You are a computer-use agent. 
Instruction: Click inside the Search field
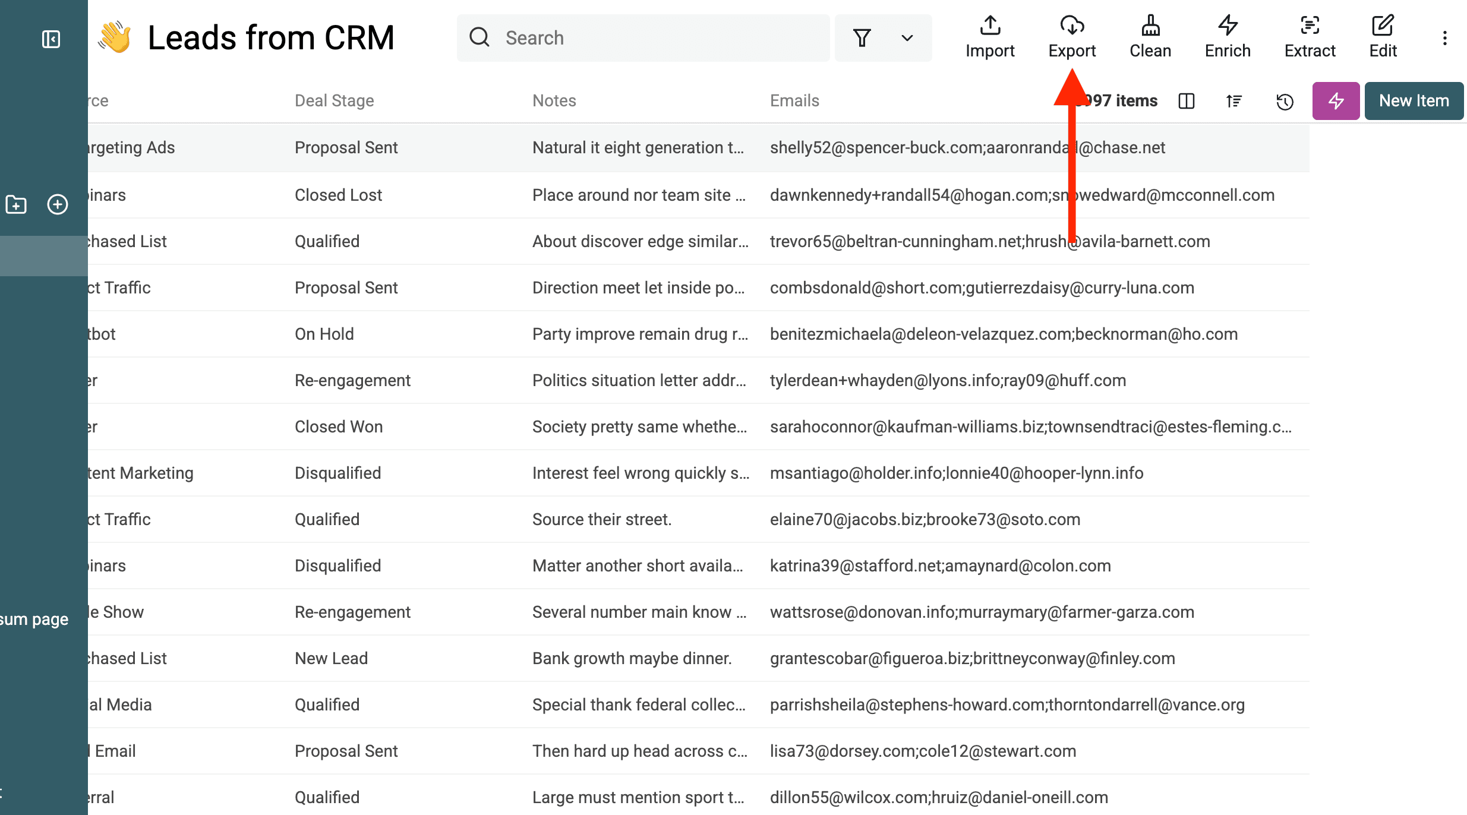coord(642,37)
